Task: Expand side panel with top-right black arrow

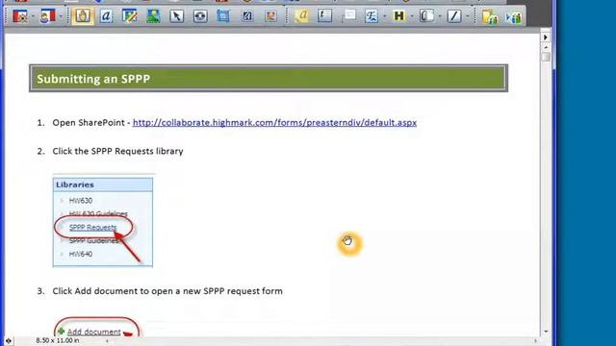Action: [x=546, y=37]
